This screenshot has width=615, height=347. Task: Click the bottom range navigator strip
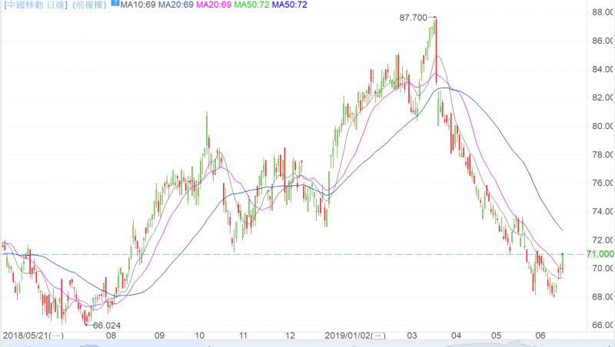click(307, 344)
